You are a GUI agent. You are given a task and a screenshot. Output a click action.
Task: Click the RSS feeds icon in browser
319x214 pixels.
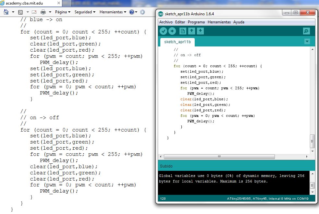click(x=20, y=12)
